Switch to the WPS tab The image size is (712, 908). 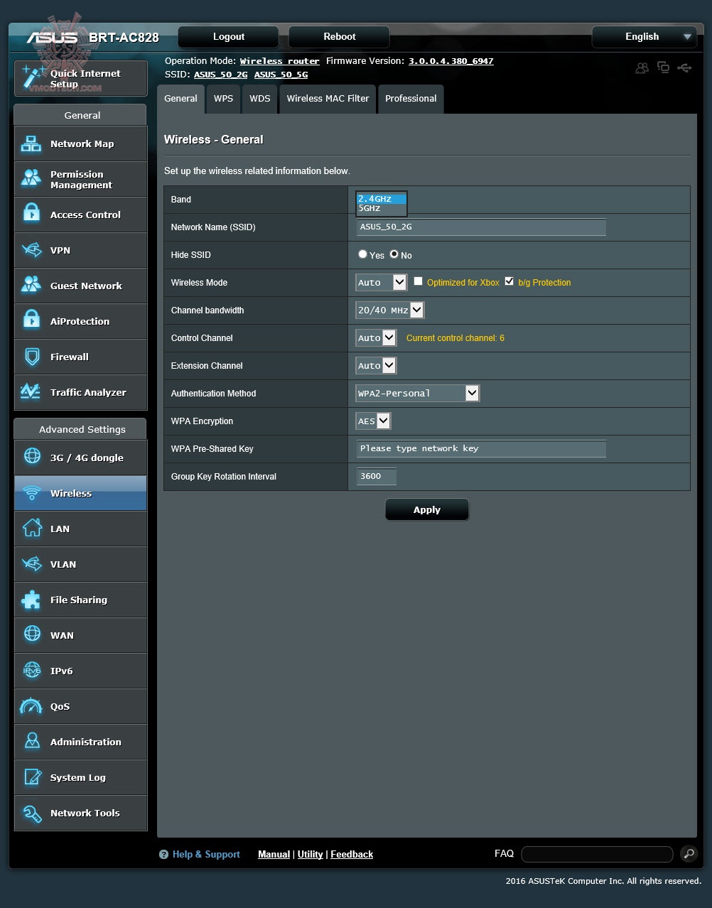(x=223, y=99)
